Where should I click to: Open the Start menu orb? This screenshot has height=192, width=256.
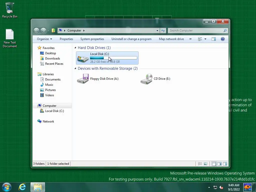[x=7, y=187]
